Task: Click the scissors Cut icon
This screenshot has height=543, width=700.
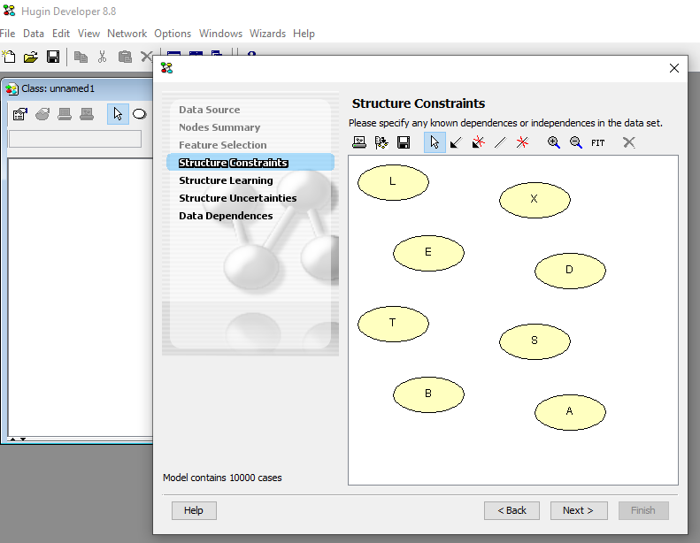Action: click(x=103, y=57)
